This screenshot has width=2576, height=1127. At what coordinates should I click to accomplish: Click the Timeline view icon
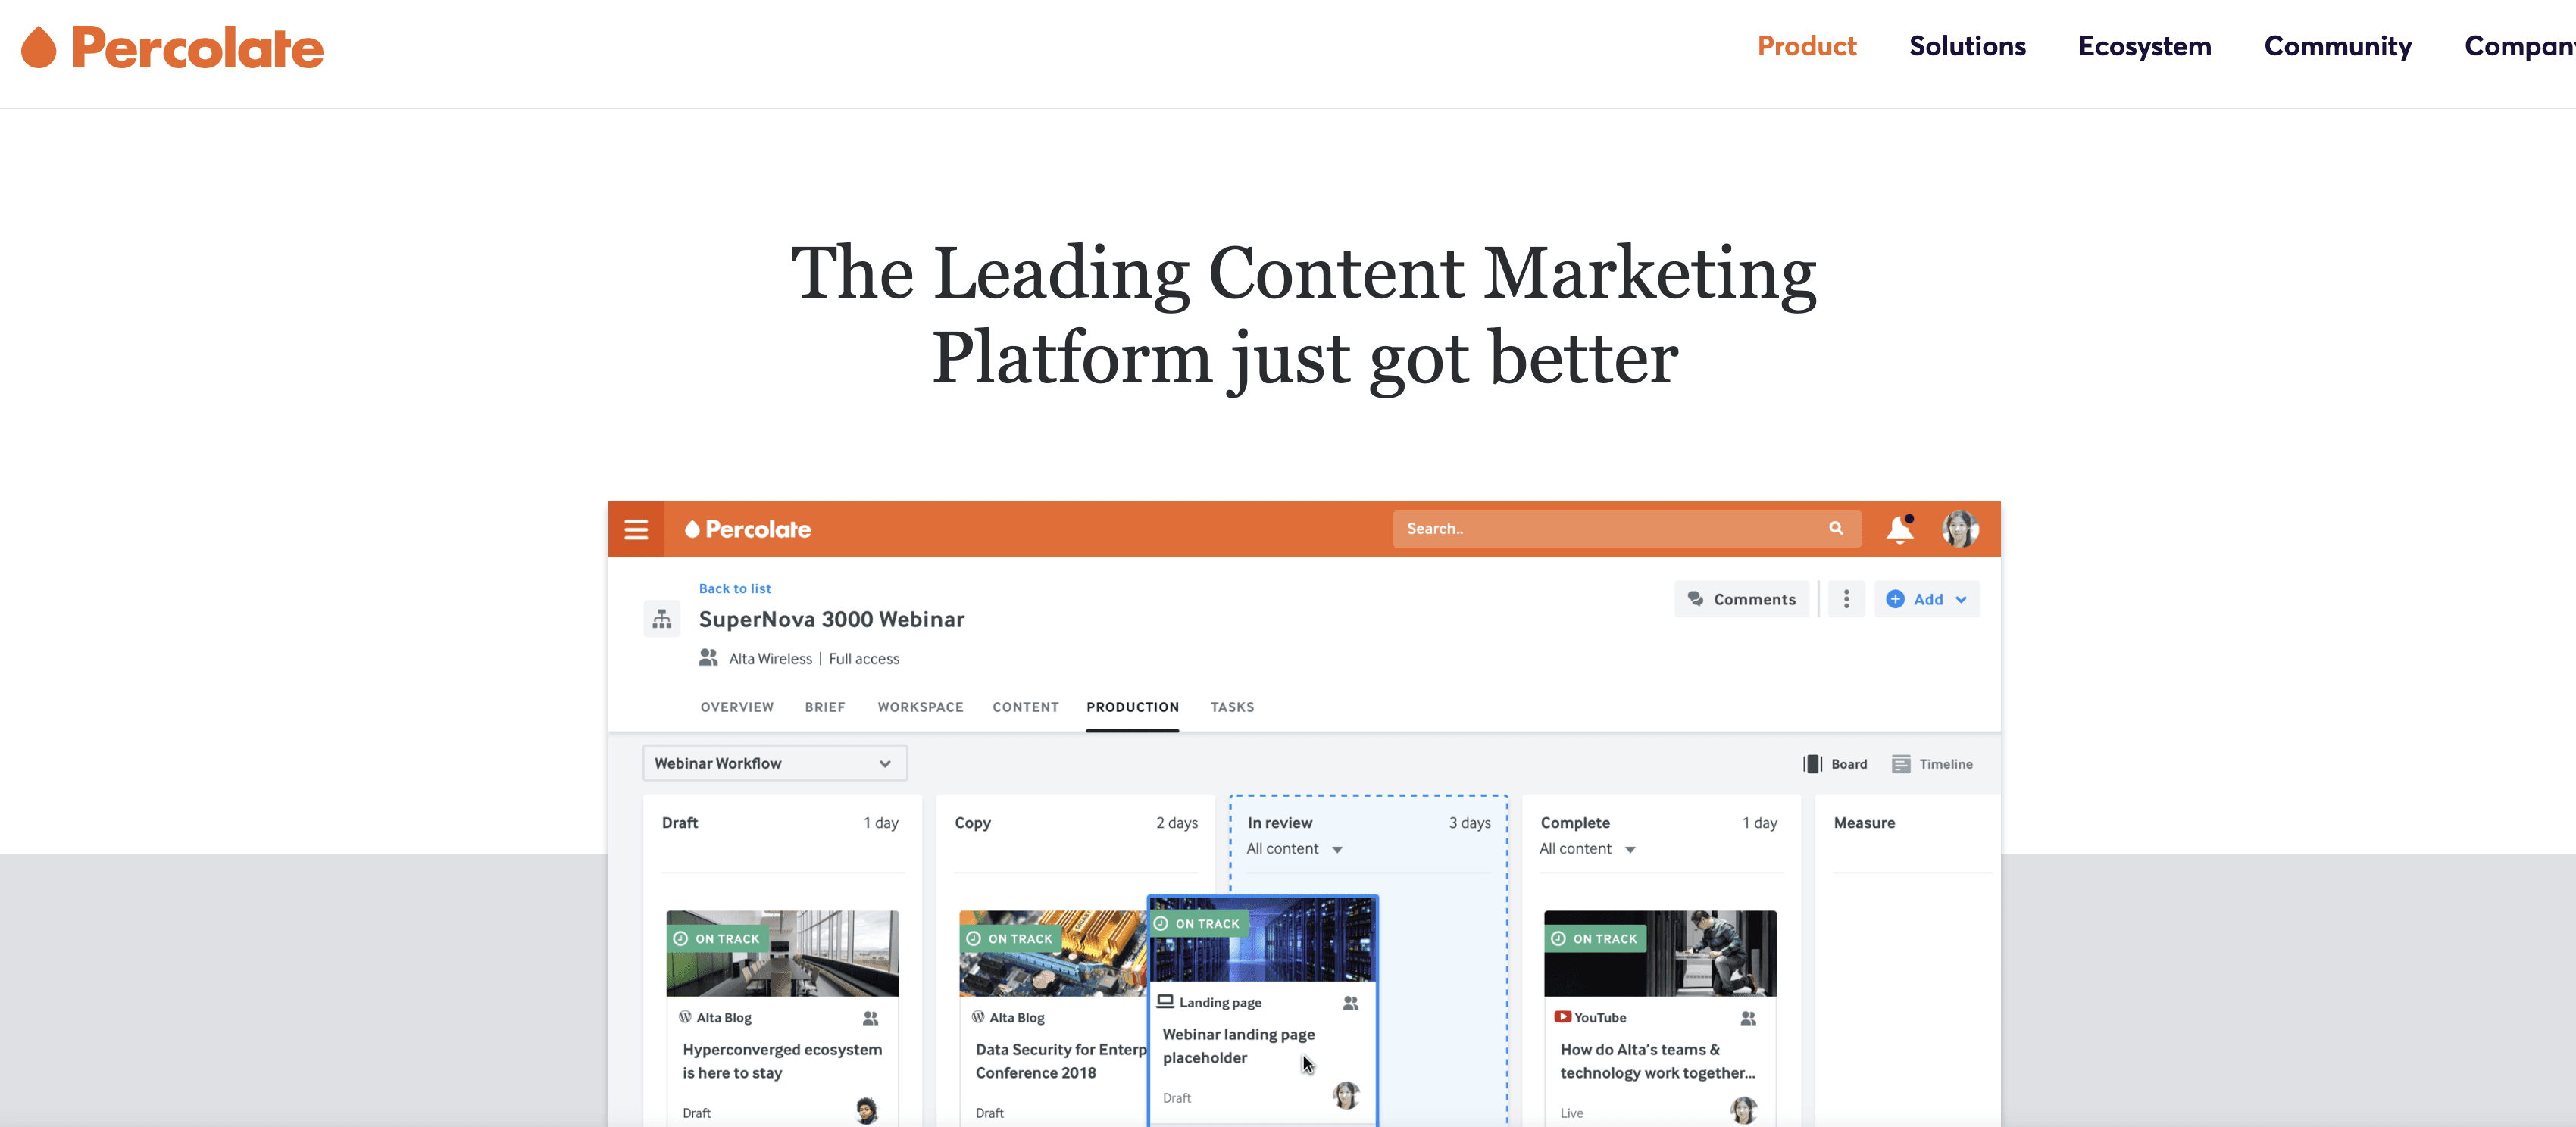pos(1901,764)
